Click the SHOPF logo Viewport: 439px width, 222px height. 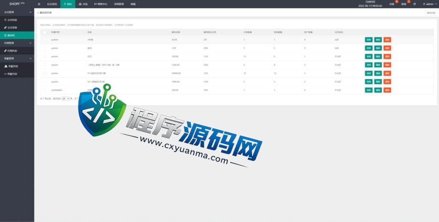tap(17, 4)
